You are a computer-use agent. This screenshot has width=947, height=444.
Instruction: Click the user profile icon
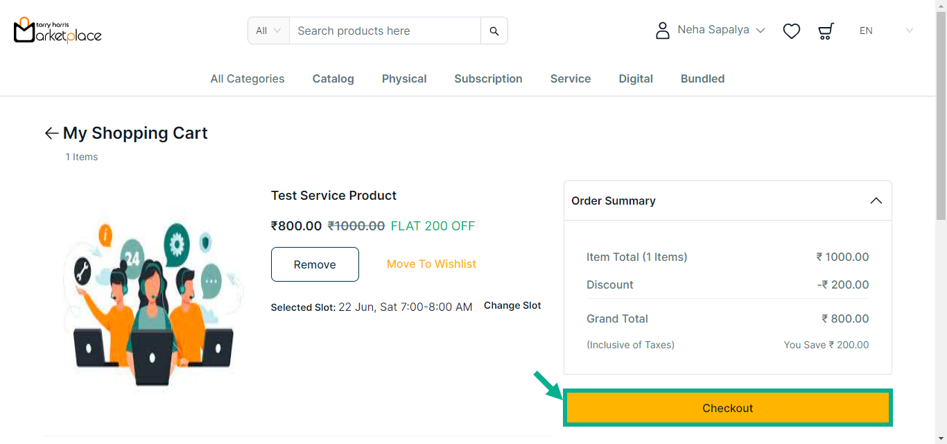pos(663,31)
